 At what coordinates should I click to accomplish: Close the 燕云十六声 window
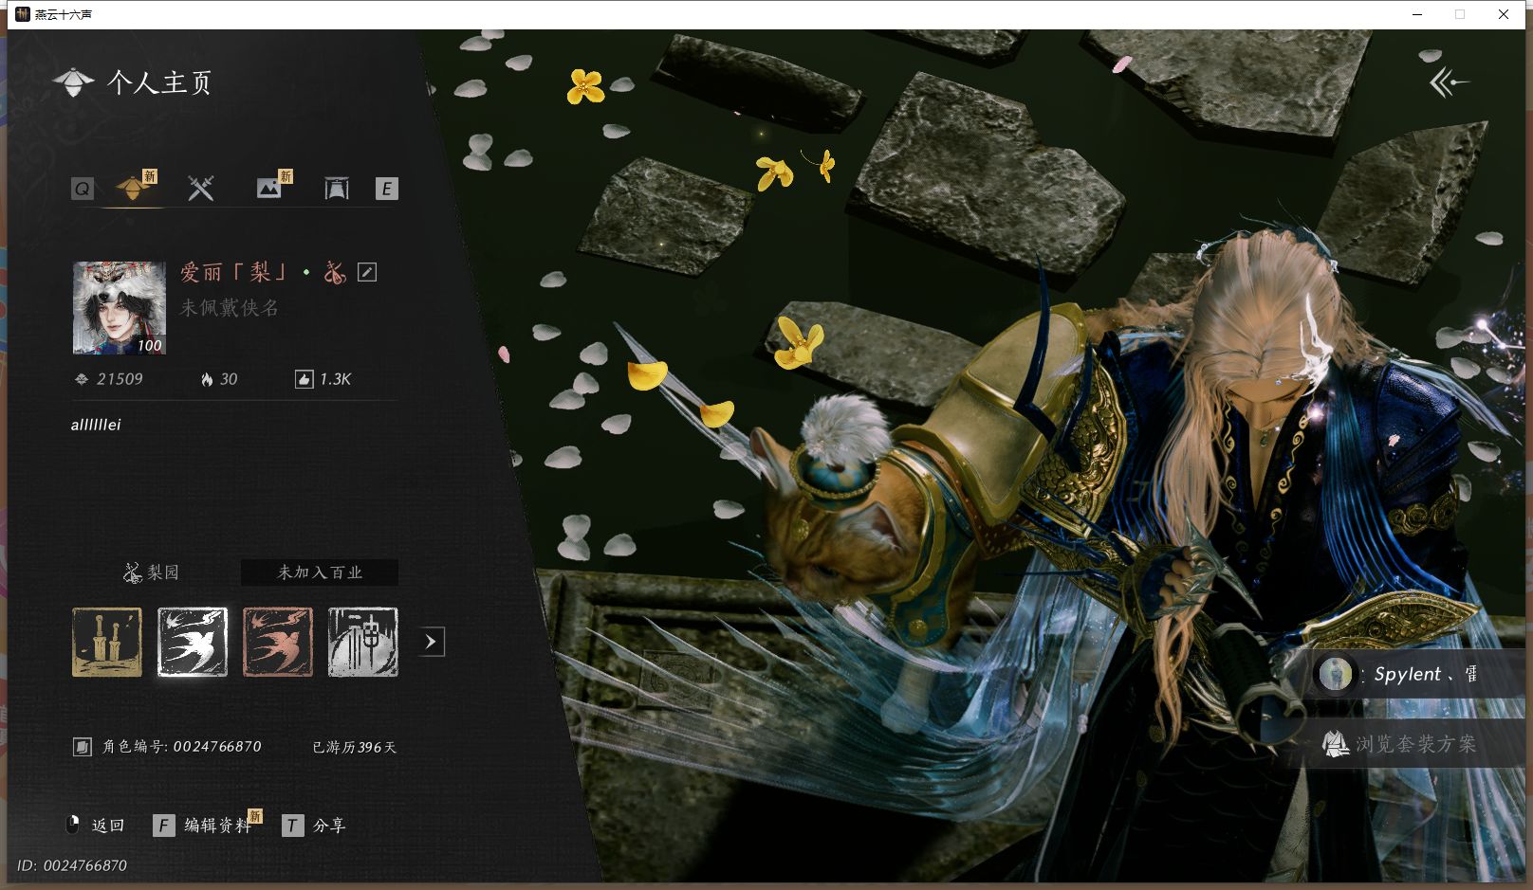pyautogui.click(x=1504, y=14)
